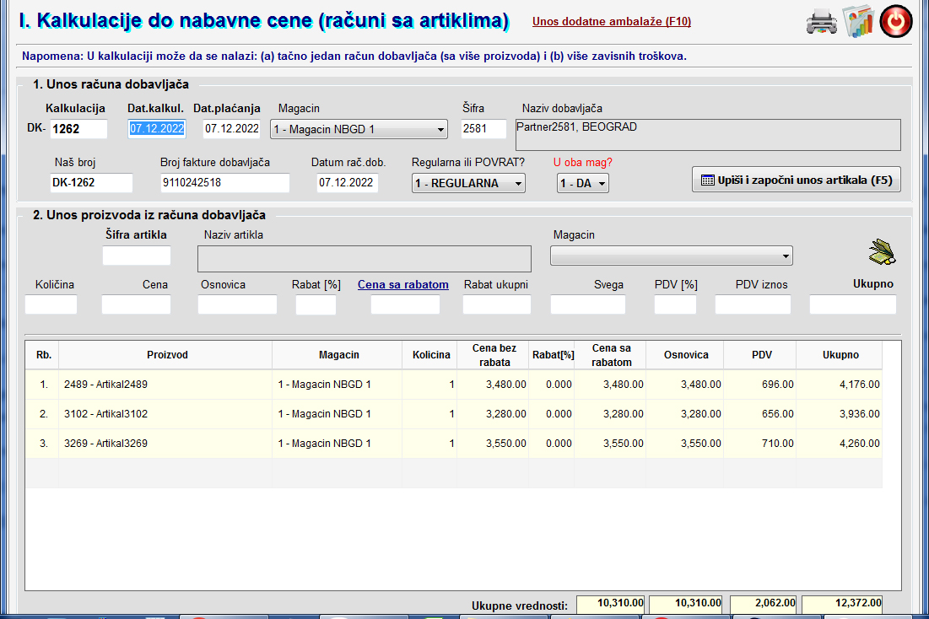Click the total PDV 2,062.00 box
This screenshot has width=929, height=619.
pyautogui.click(x=763, y=604)
